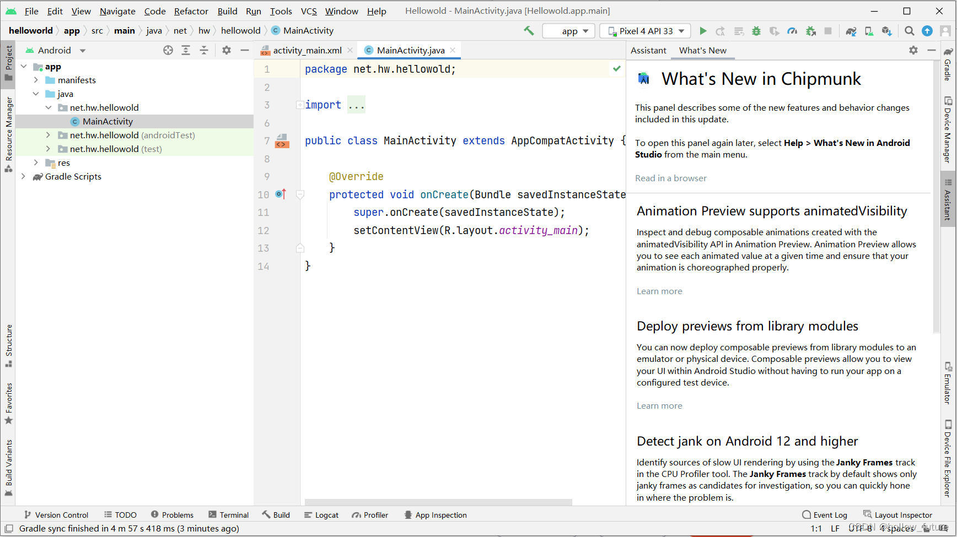Toggle the Favorites sidebar button
Screen dimensions: 957x537
8,403
